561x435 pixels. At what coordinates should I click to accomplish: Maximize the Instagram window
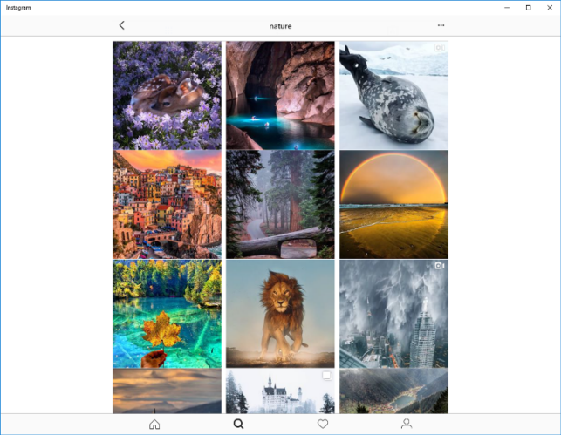528,8
